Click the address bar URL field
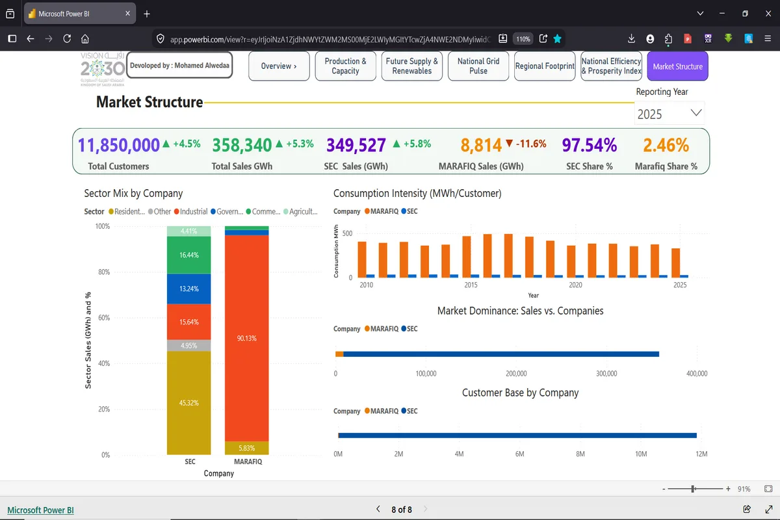 [331, 39]
